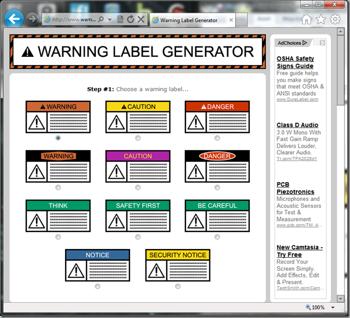Open the browser Home icon
Screen dimensions: 350x318
(x=307, y=20)
